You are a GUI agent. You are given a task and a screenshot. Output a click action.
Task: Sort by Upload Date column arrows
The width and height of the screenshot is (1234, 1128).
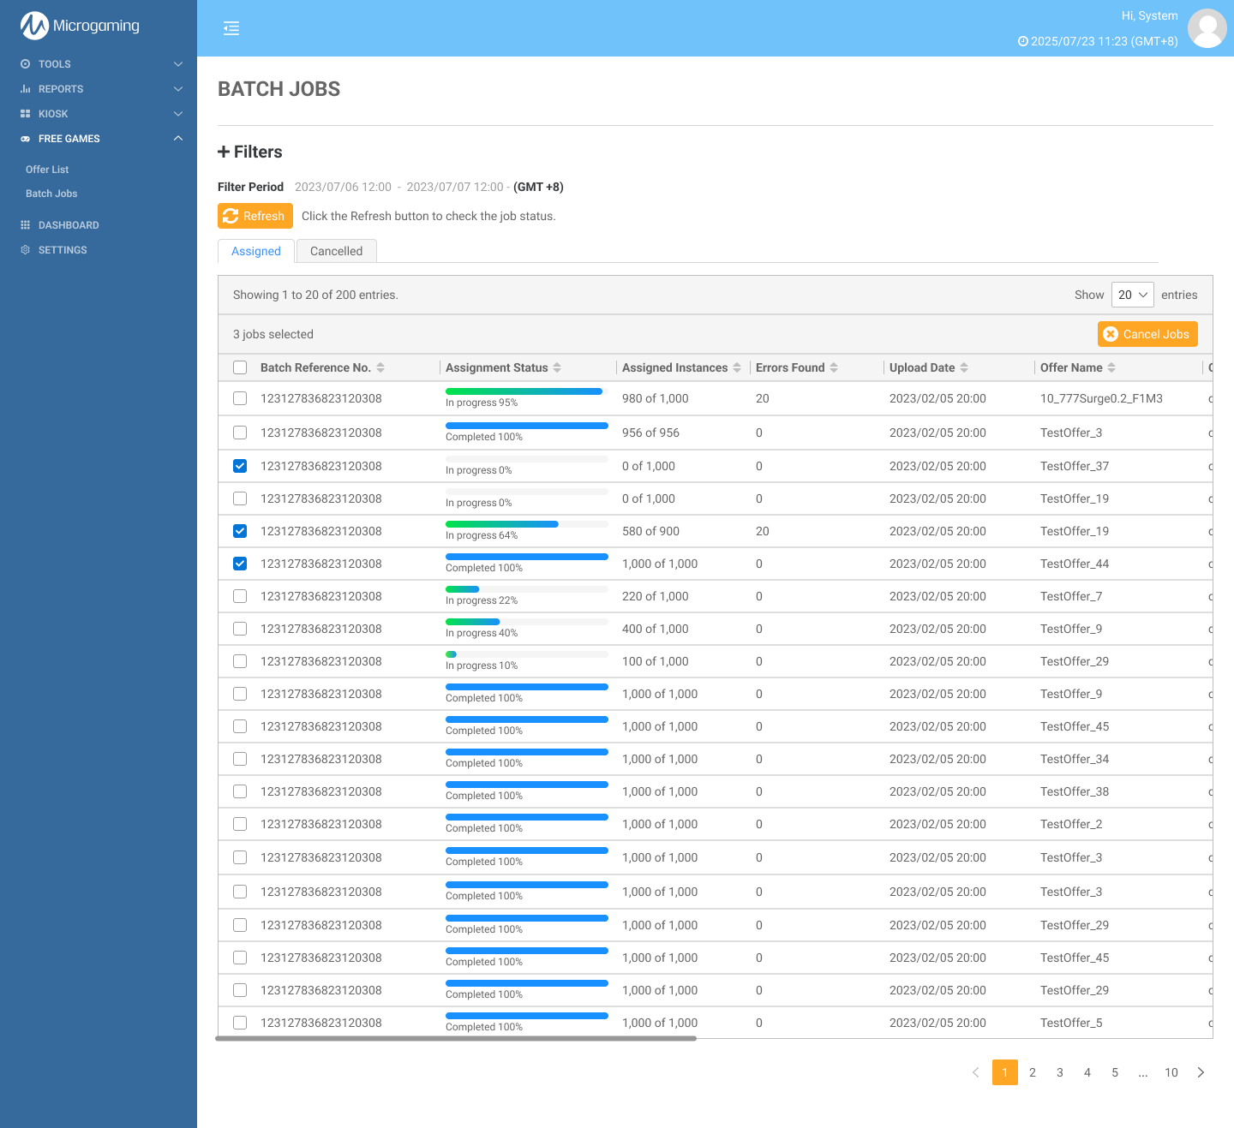pyautogui.click(x=964, y=367)
